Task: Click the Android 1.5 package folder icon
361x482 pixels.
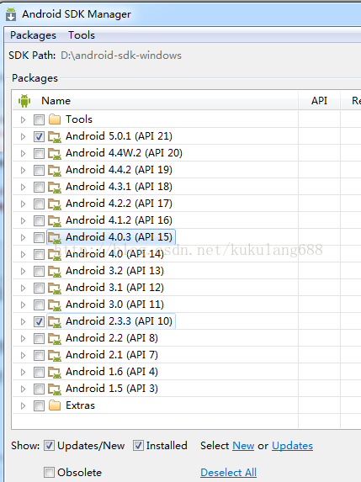Action: click(x=55, y=389)
